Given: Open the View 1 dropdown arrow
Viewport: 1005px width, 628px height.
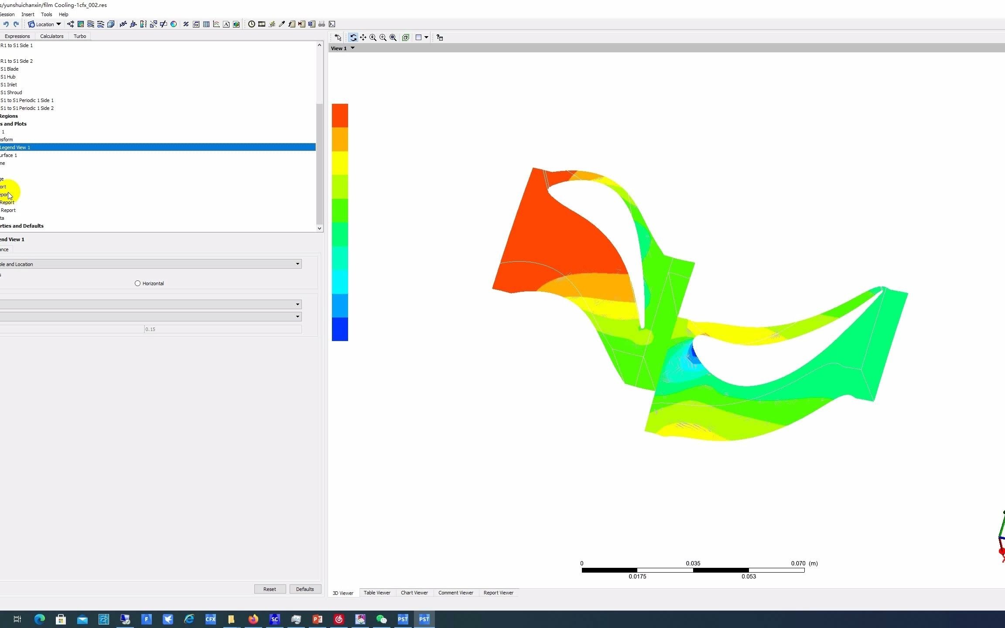Looking at the screenshot, I should [x=352, y=48].
